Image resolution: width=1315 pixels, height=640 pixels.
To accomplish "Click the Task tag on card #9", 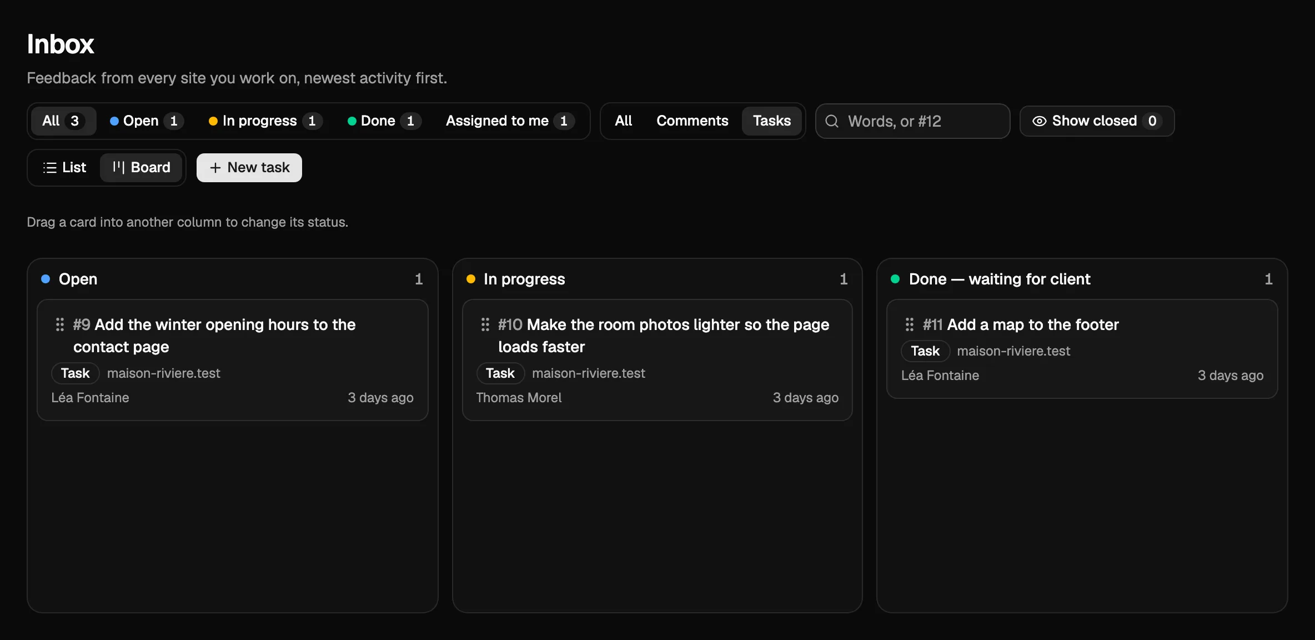I will pyautogui.click(x=75, y=373).
